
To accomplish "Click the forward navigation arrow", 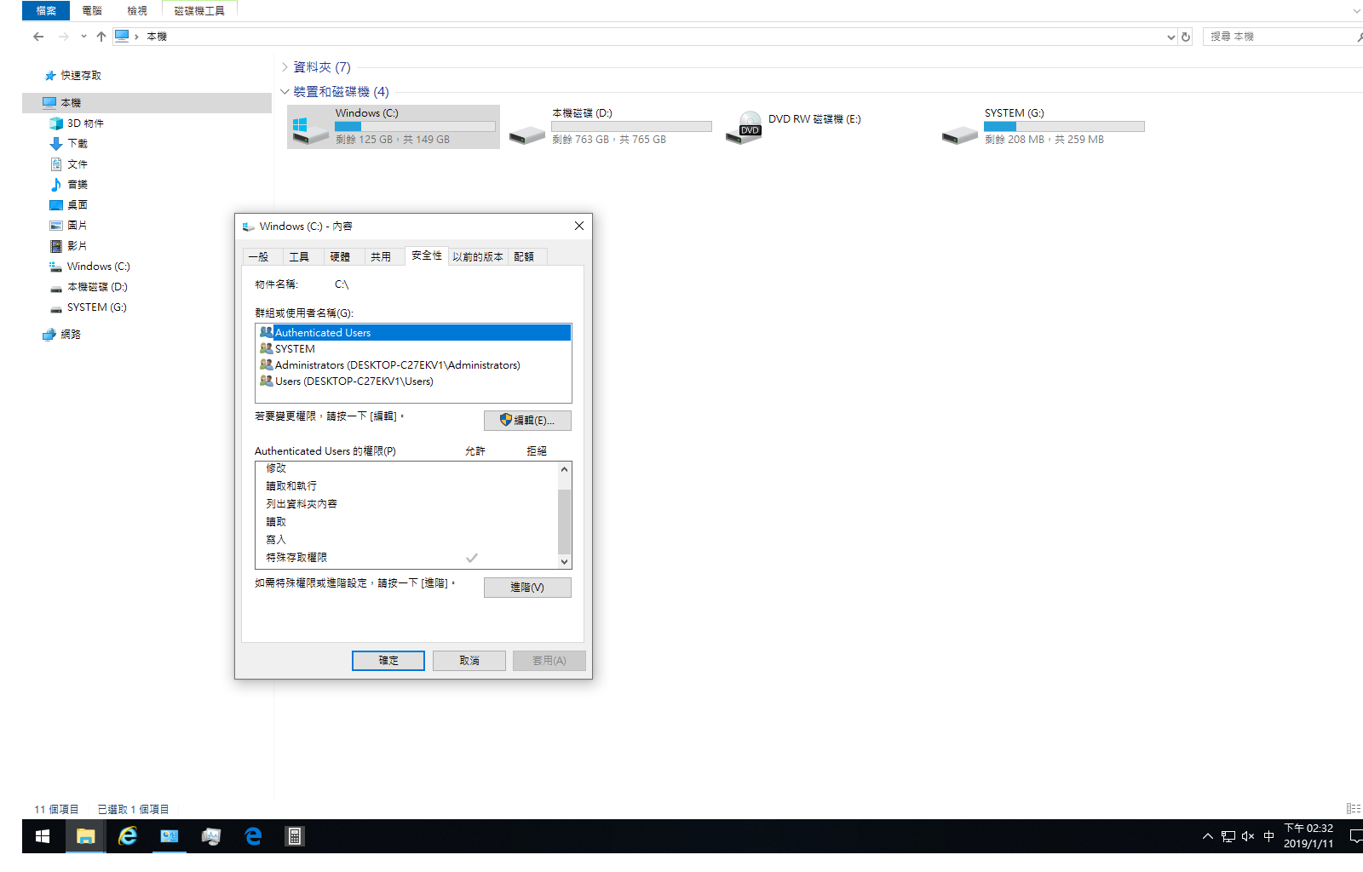I will 64,37.
